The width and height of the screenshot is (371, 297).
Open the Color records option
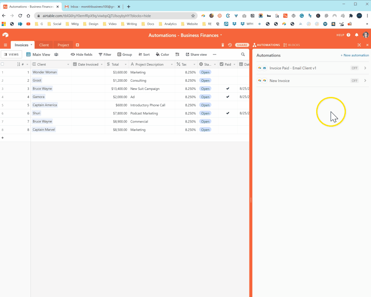(x=162, y=54)
